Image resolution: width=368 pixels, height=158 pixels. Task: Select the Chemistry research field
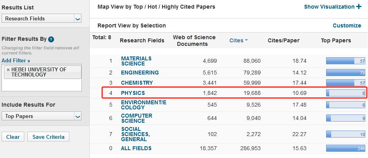137,83
